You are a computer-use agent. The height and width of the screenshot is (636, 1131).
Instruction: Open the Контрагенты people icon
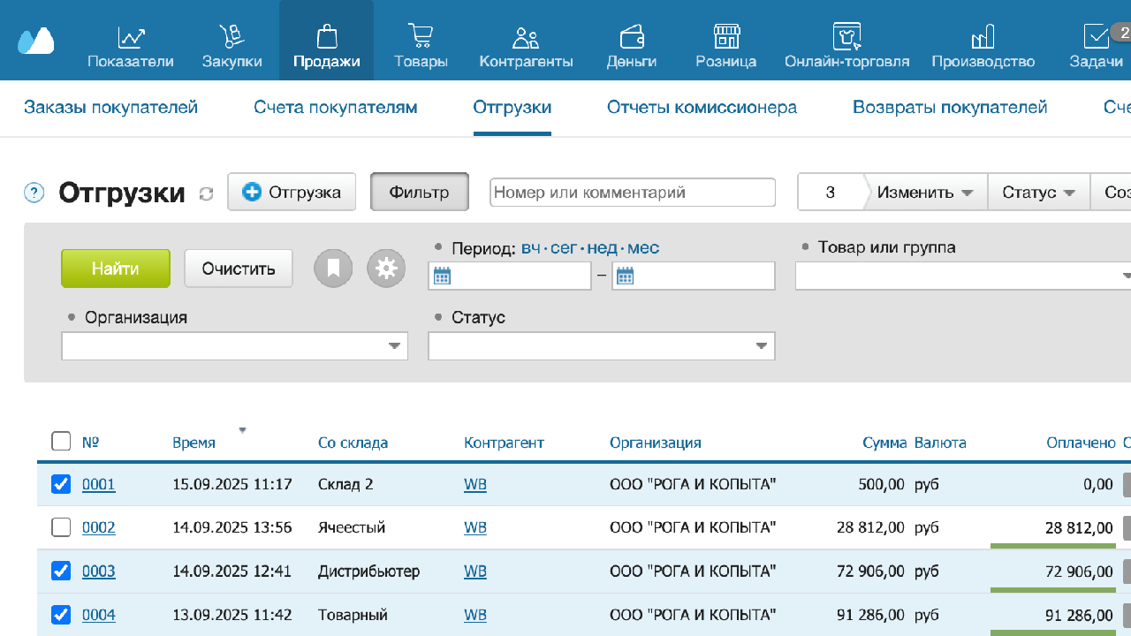(x=526, y=36)
